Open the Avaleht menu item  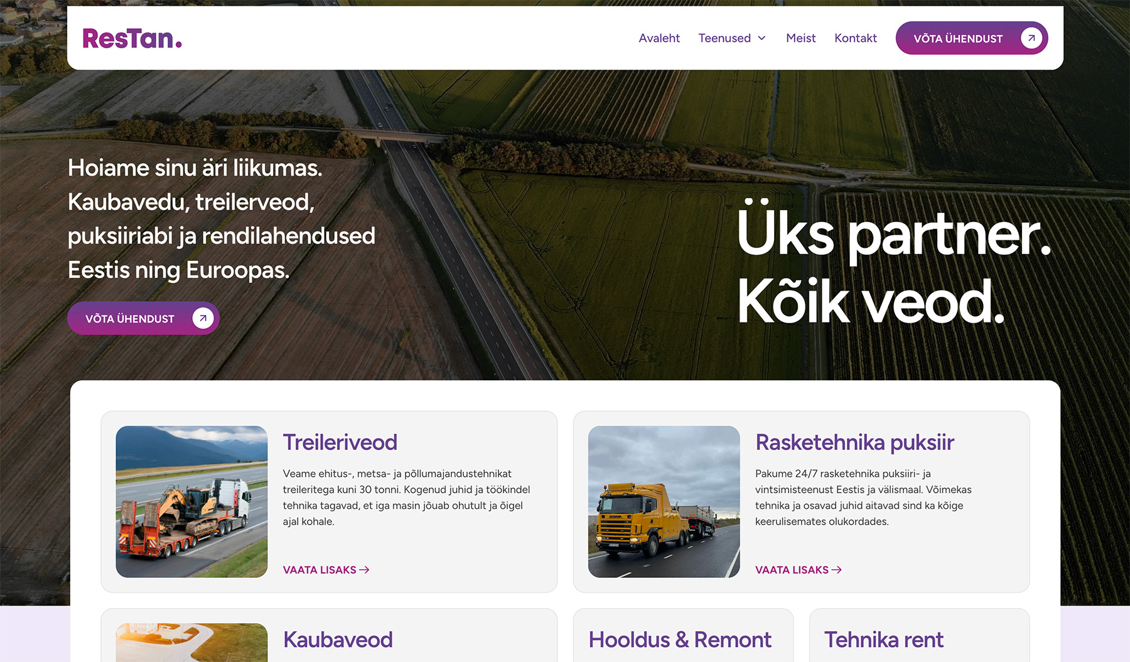659,38
